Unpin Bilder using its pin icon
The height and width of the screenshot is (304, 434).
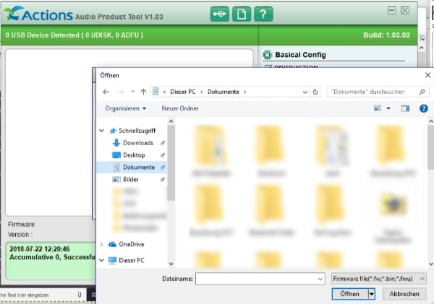[163, 179]
